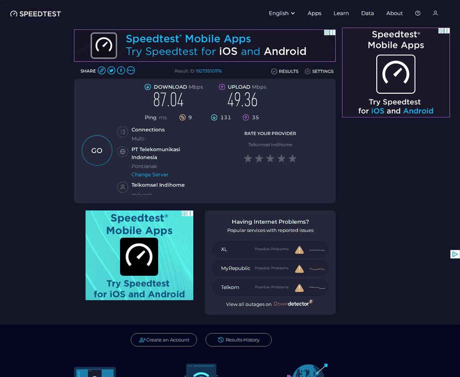This screenshot has height=377, width=460.
Task: Open XL possible problems row
Action: tap(270, 250)
